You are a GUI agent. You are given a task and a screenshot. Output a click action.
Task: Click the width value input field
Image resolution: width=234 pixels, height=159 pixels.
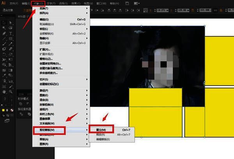pyautogui.click(x=206, y=10)
